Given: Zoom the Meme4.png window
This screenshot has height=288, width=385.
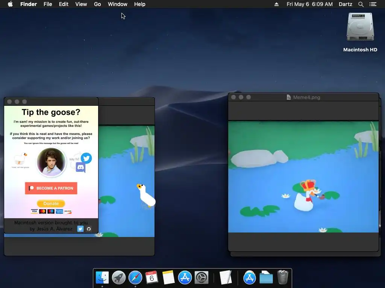Looking at the screenshot, I should click(x=249, y=97).
